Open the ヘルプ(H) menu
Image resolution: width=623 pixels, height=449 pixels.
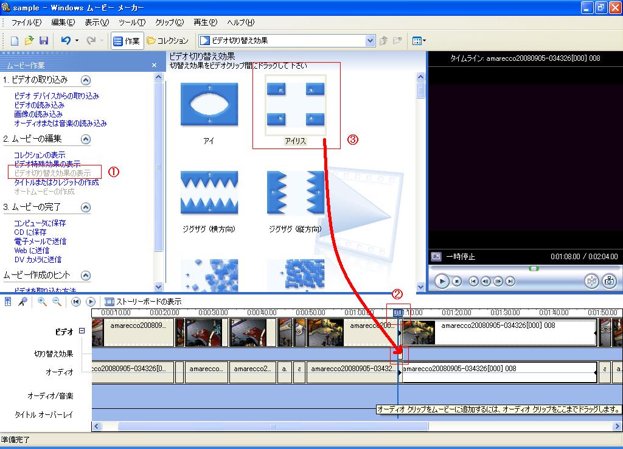tap(241, 23)
